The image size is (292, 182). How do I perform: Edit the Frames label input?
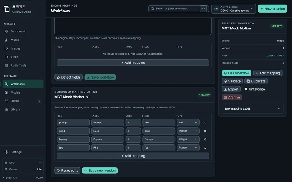(107, 139)
